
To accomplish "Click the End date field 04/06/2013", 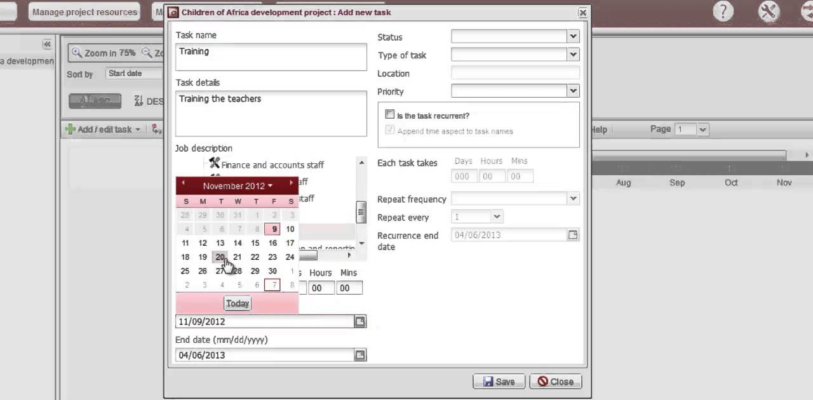I will click(265, 355).
